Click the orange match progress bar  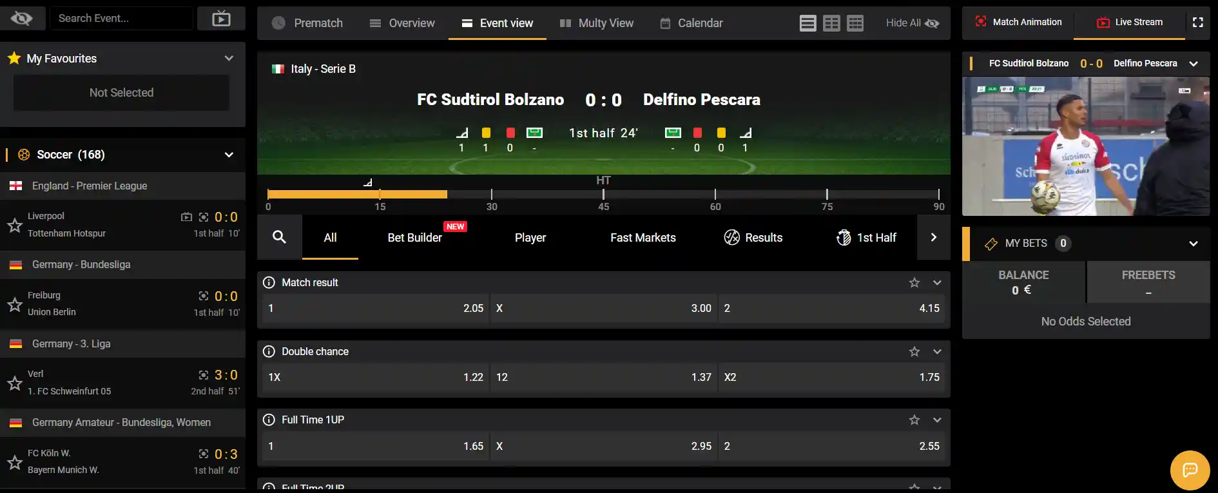coord(357,194)
